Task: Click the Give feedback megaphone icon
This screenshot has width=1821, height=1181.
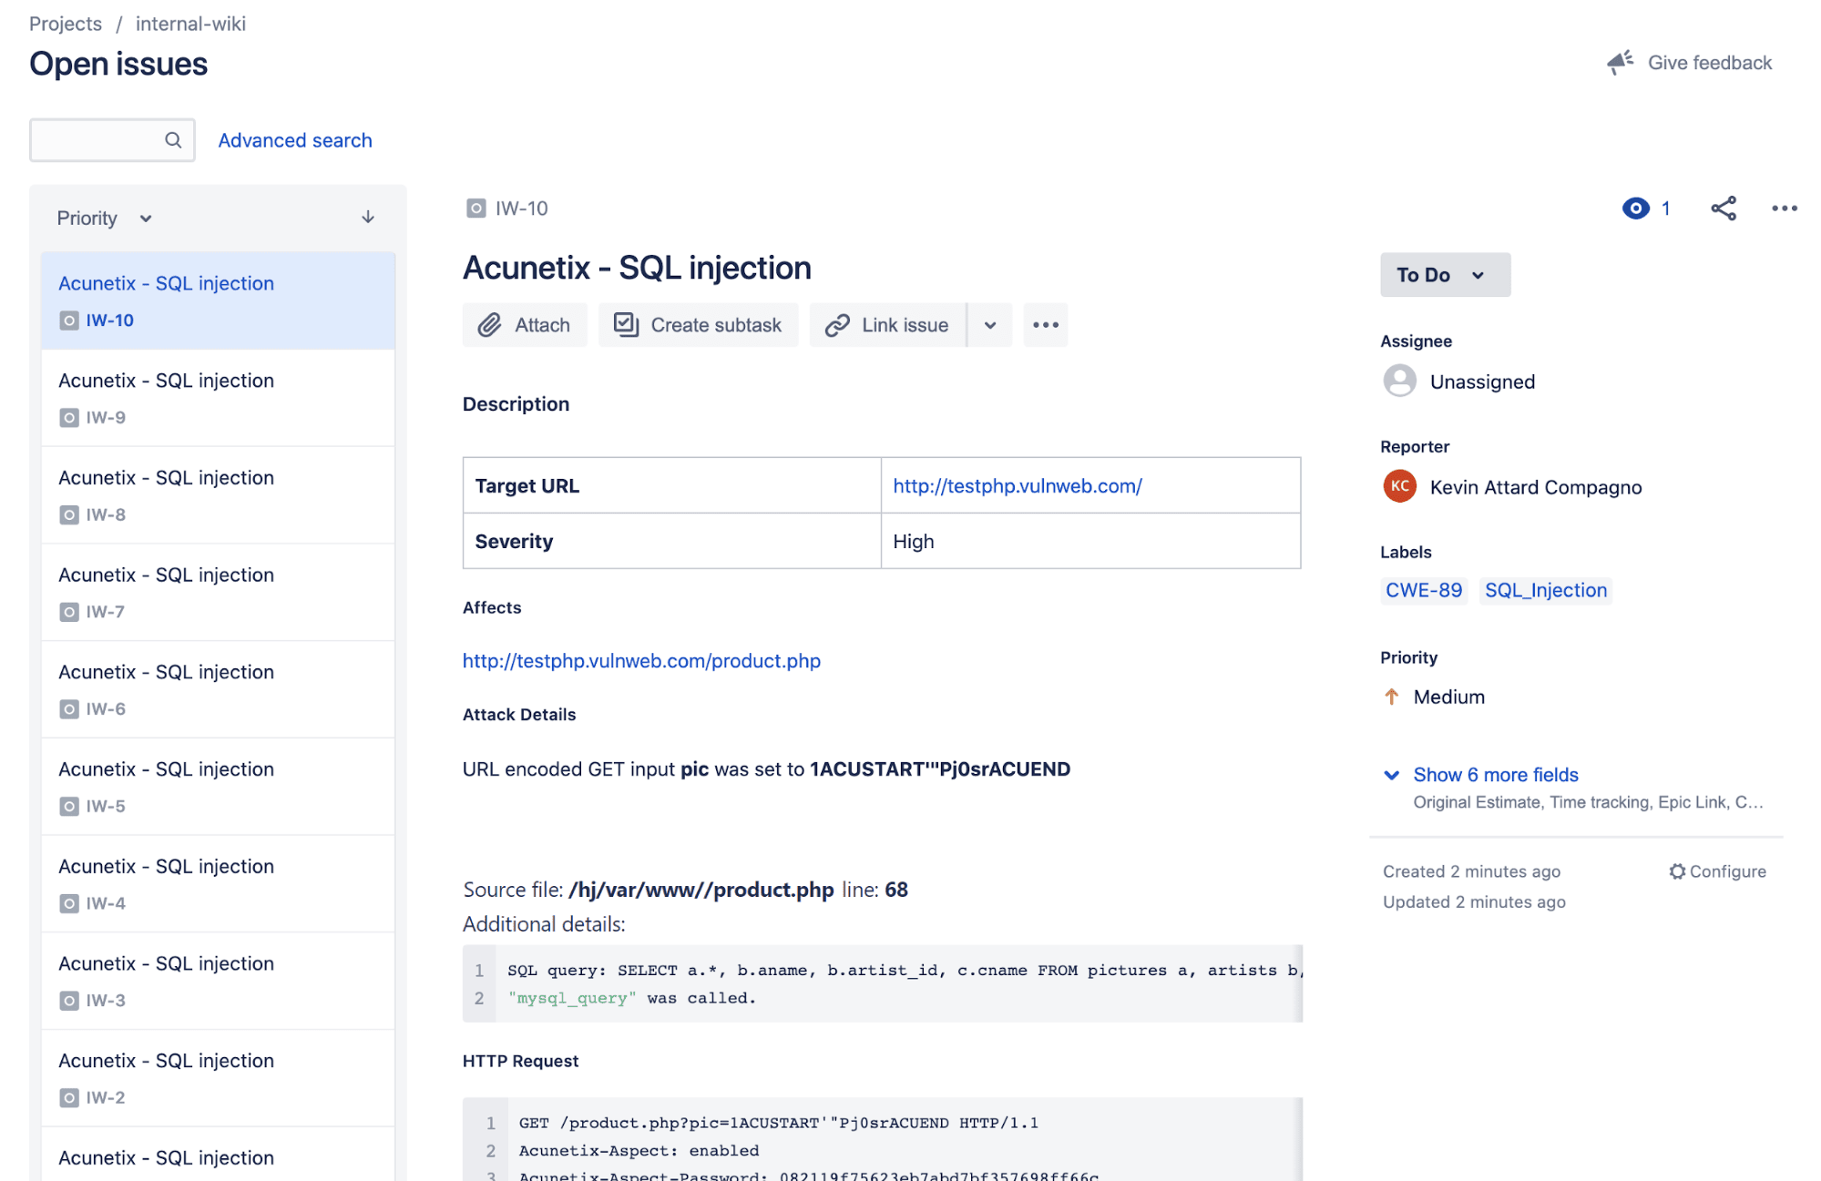Action: point(1620,62)
